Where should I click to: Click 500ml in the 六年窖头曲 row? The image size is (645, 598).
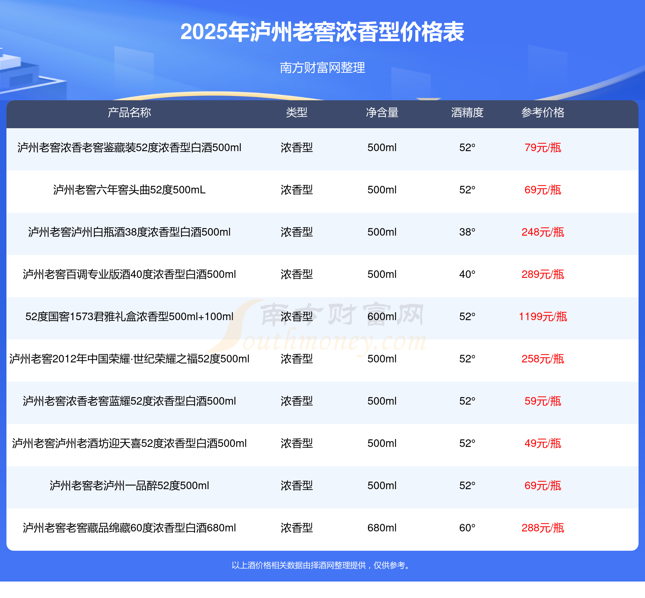coord(382,190)
